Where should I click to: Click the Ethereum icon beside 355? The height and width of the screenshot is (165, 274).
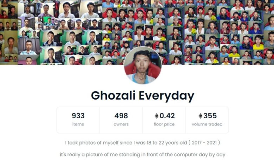point(200,116)
